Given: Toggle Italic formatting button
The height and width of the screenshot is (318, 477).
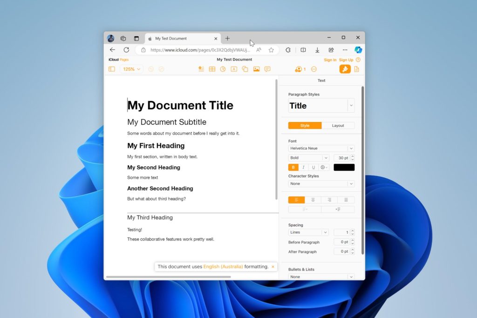Looking at the screenshot, I should click(x=303, y=167).
